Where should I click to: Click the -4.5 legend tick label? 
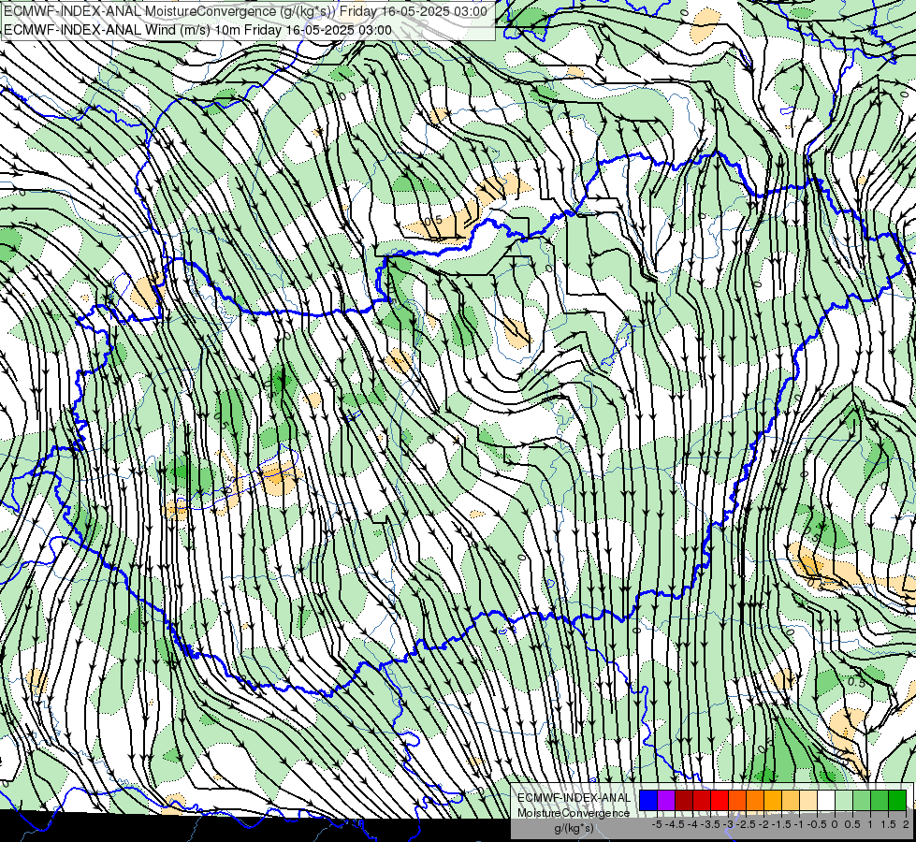click(x=676, y=824)
